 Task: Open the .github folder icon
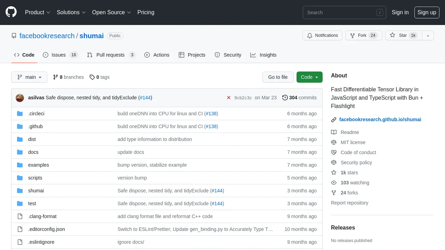tap(20, 126)
